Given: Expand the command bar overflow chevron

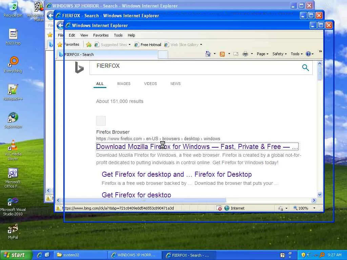Looking at the screenshot, I should point(320,51).
